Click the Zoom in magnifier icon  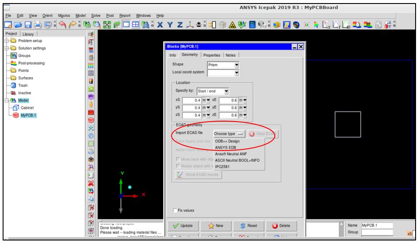pyautogui.click(x=97, y=25)
